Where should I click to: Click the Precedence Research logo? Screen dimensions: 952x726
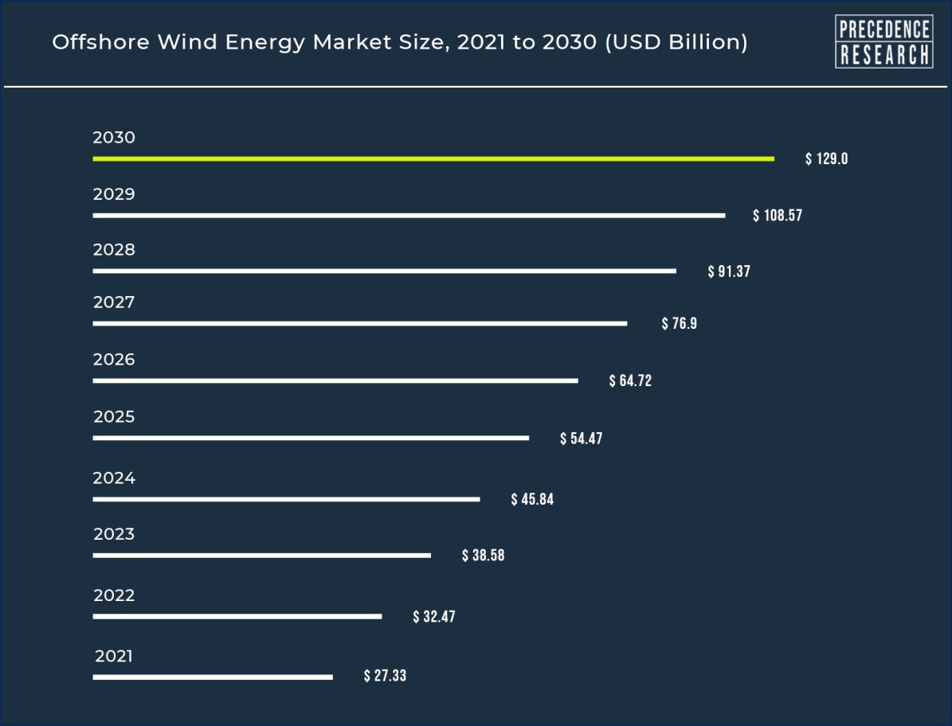click(883, 41)
